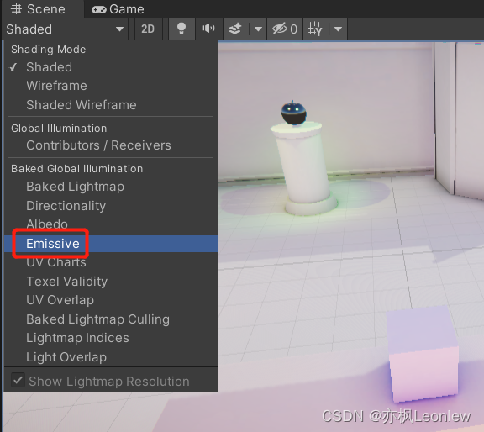This screenshot has height=432, width=484.
Task: Choose Directionality view
Action: click(x=111, y=206)
